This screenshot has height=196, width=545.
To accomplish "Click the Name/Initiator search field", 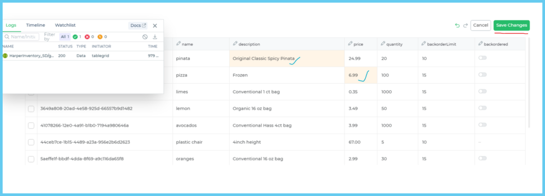I will [x=21, y=37].
